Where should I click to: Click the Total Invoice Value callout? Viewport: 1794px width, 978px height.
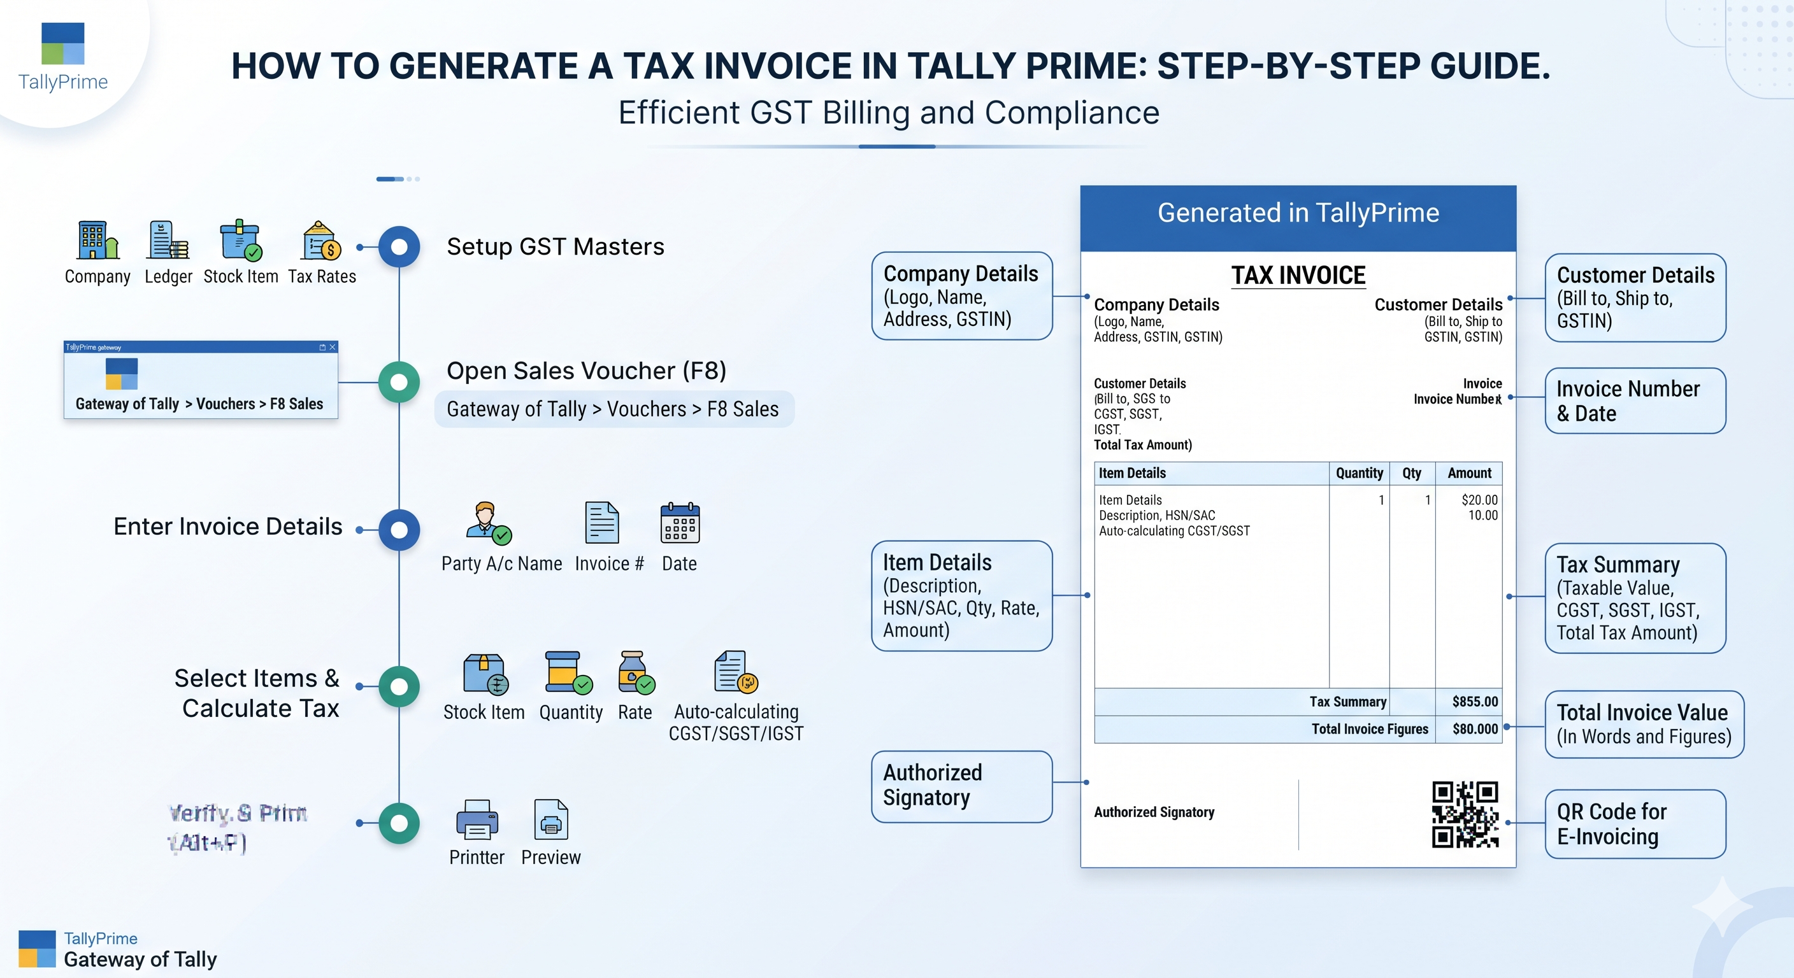tap(1644, 724)
